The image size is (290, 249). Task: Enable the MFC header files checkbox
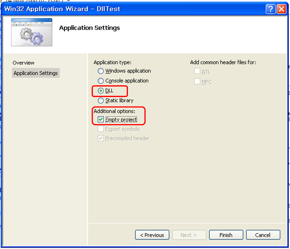pos(197,81)
